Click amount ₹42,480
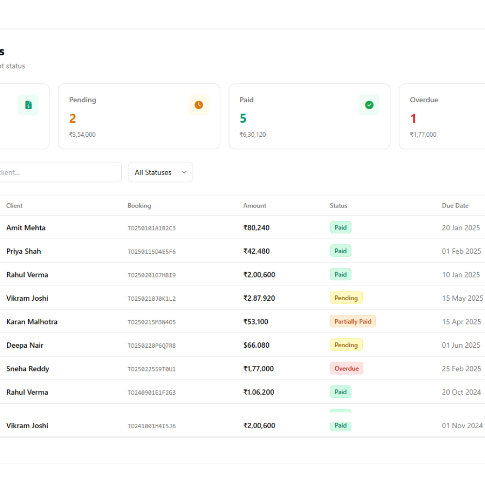The width and height of the screenshot is (485, 485). pos(257,251)
